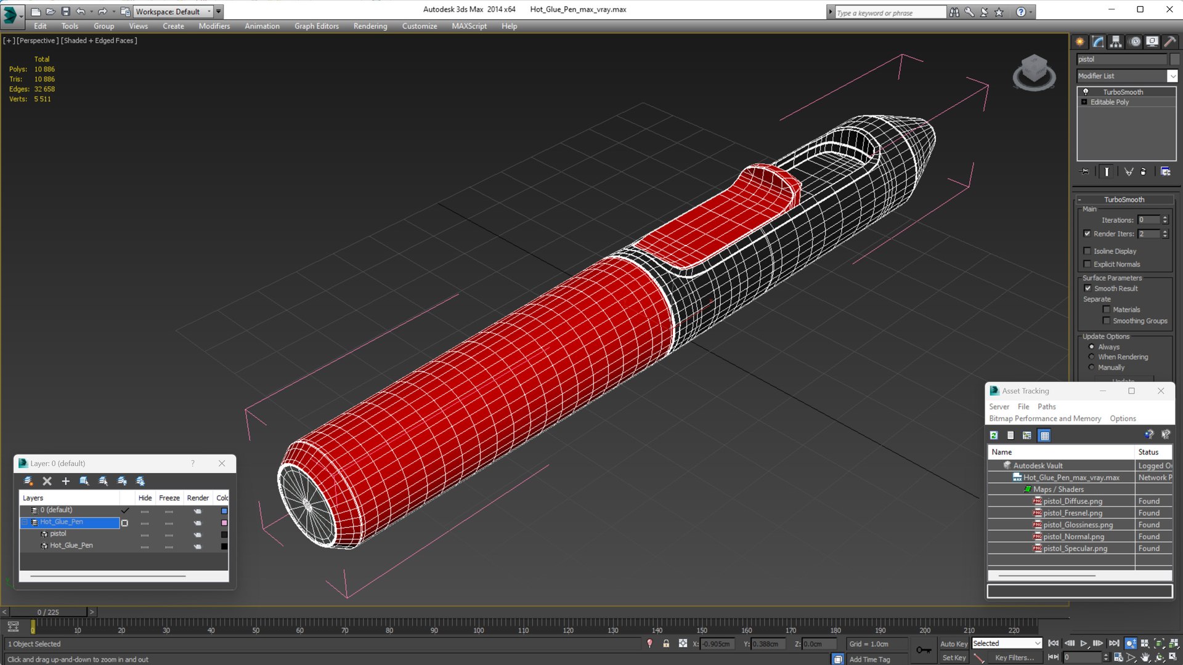The image size is (1183, 665).
Task: Click Set Key button
Action: click(954, 658)
